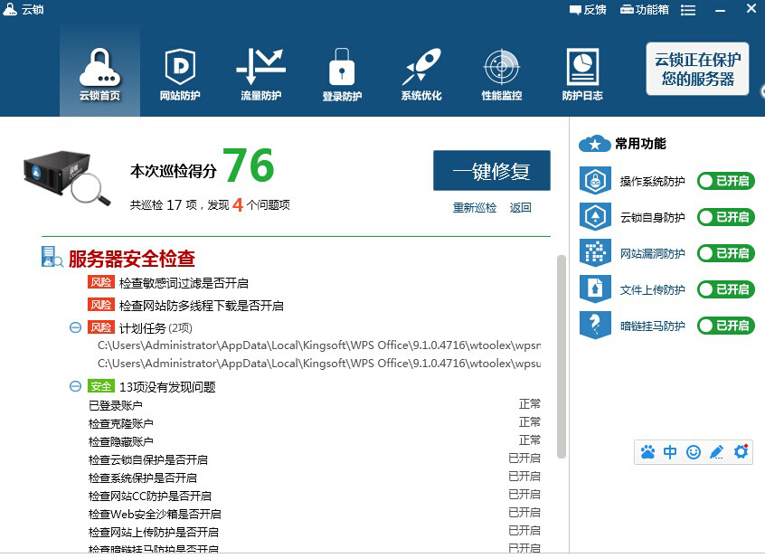Open the title bar hamburger menu
The width and height of the screenshot is (765, 558).
688,10
